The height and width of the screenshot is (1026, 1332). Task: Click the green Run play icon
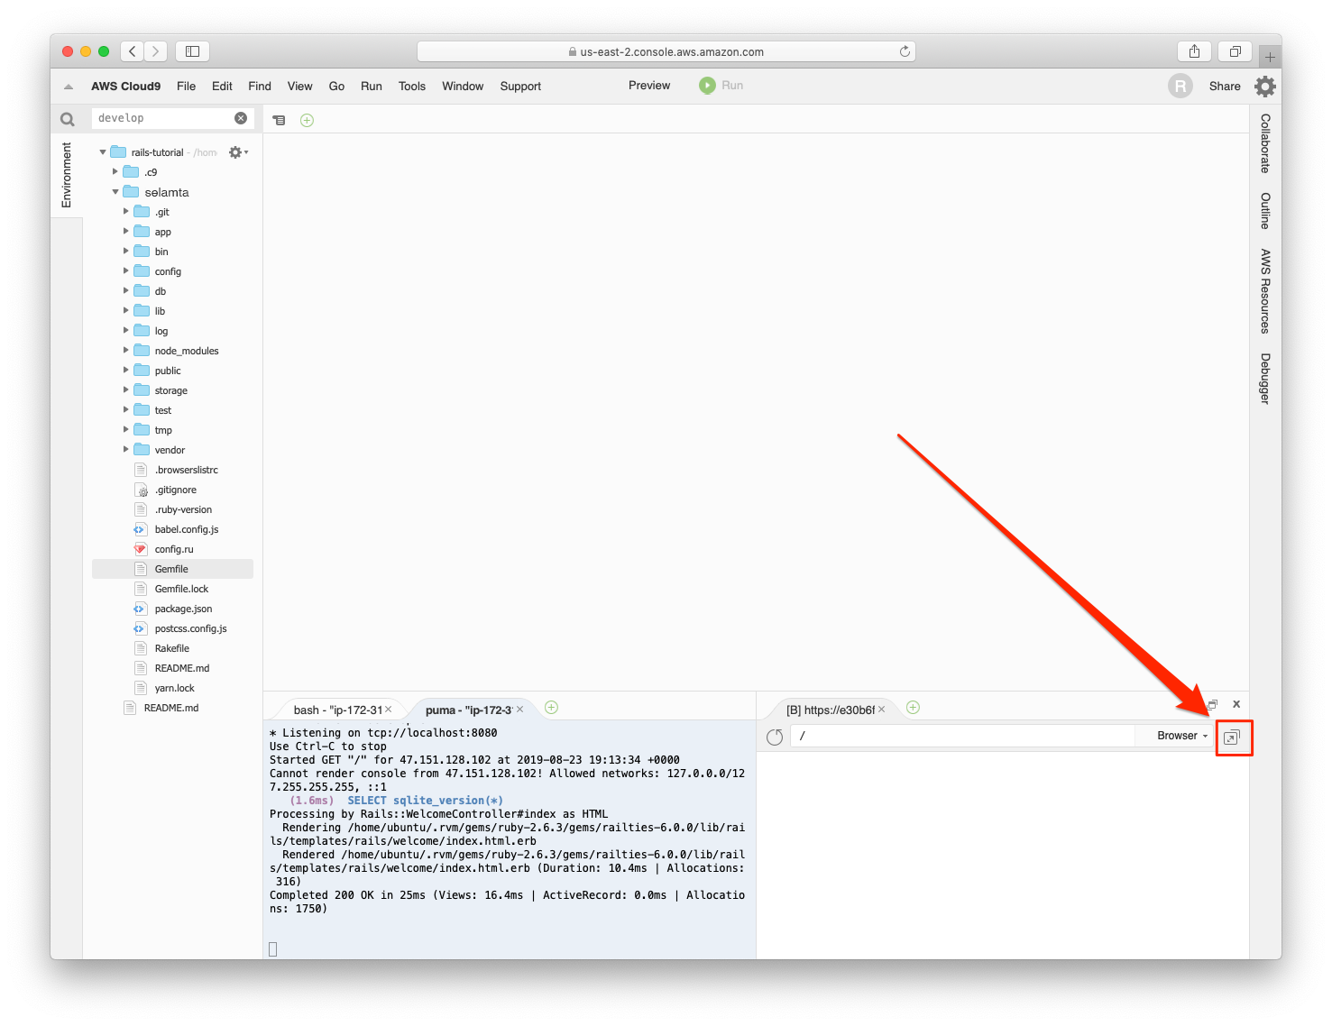point(707,86)
